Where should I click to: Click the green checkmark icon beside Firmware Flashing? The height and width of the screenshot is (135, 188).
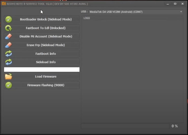pyautogui.click(x=9, y=85)
